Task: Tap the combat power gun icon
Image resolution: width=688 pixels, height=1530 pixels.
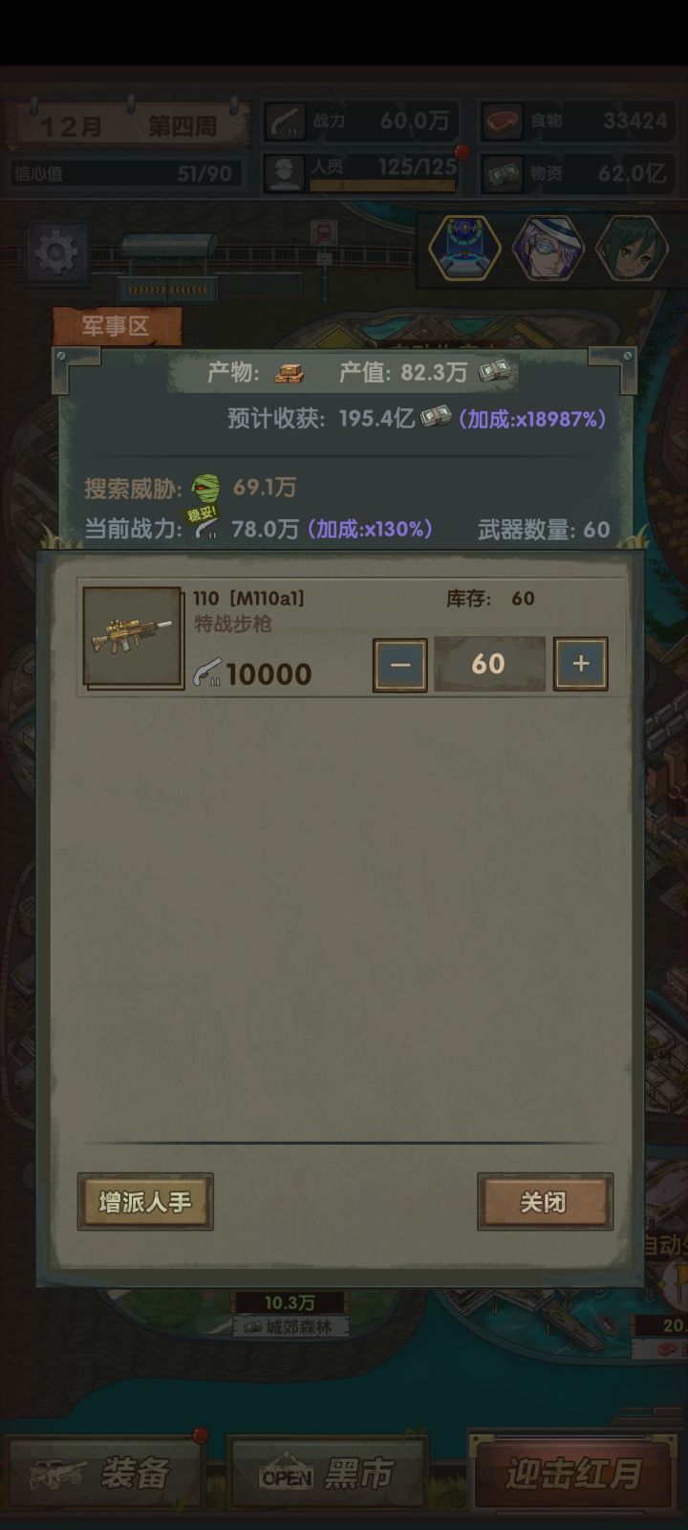Action: point(284,122)
